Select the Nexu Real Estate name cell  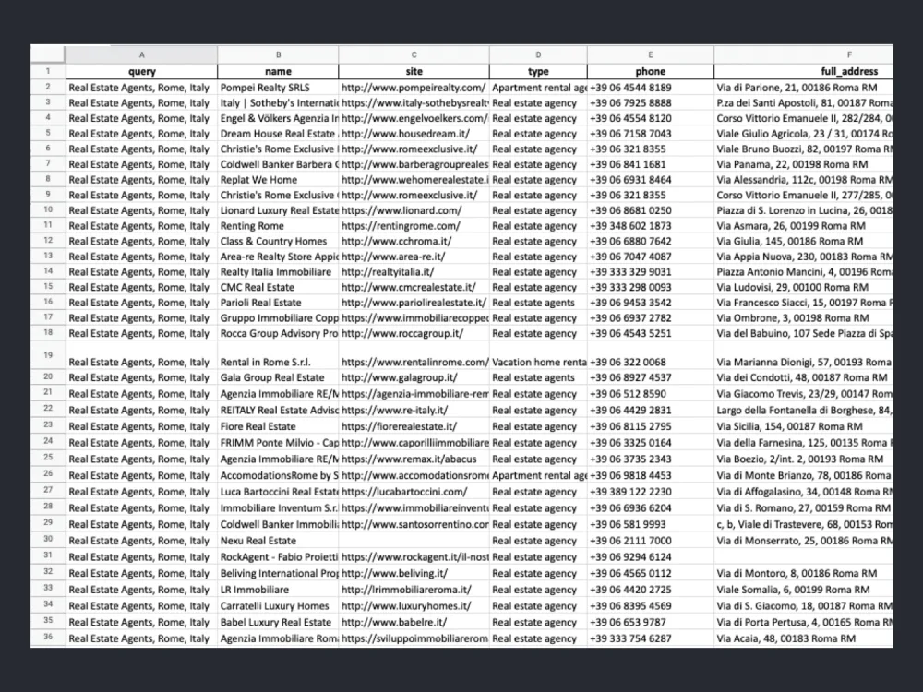277,541
